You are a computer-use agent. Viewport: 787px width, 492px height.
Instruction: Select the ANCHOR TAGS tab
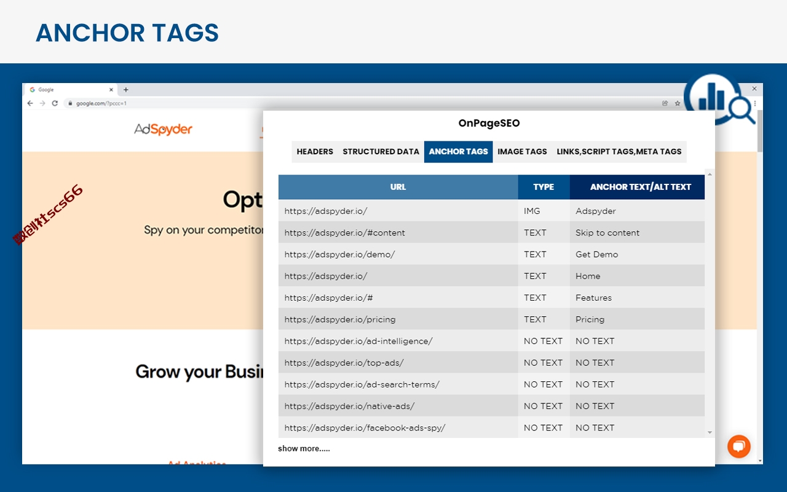pyautogui.click(x=459, y=152)
